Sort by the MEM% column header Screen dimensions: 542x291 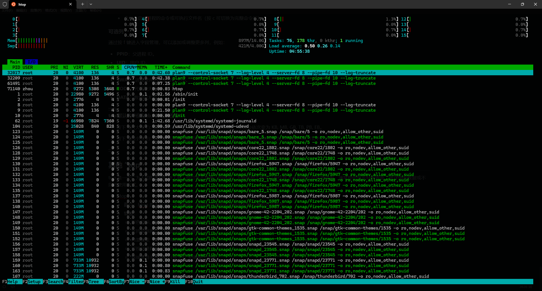142,67
